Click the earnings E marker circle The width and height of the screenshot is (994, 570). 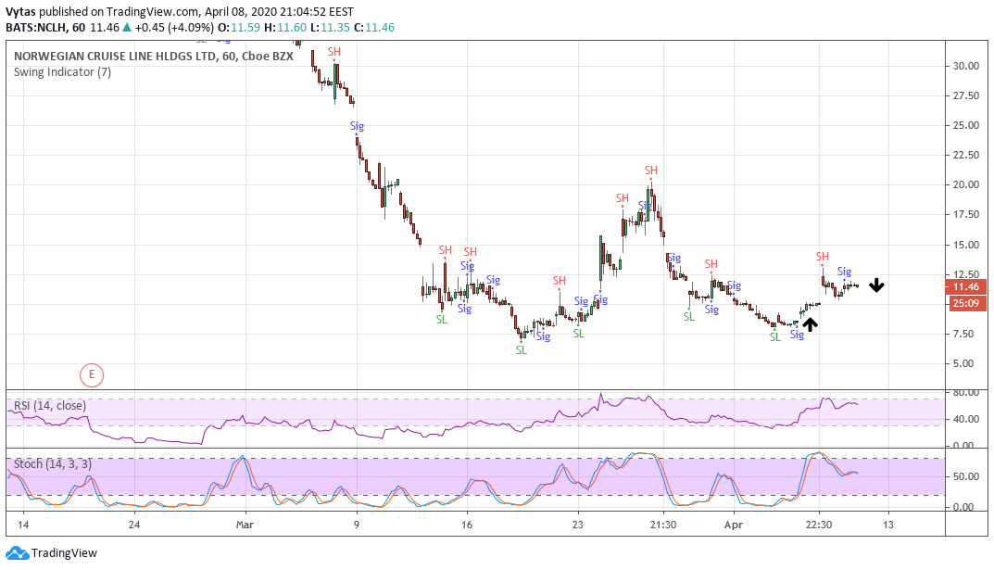tap(92, 374)
